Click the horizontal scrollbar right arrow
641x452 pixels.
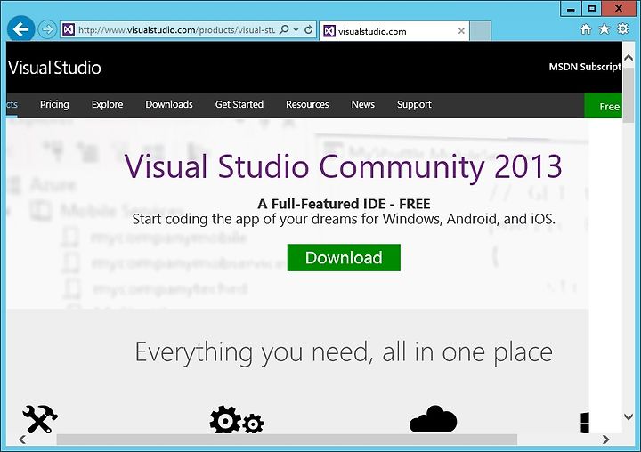click(x=606, y=440)
